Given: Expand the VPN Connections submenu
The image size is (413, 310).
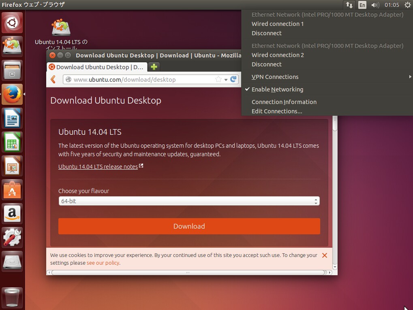Looking at the screenshot, I should (275, 76).
